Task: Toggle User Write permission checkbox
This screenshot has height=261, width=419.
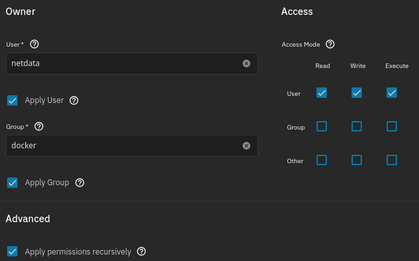Action: pos(357,93)
